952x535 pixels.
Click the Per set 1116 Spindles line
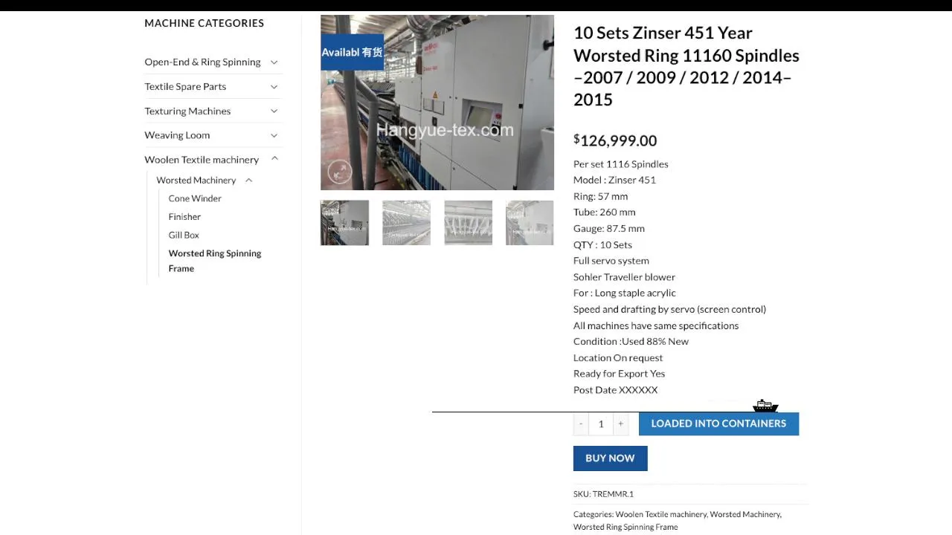point(620,164)
